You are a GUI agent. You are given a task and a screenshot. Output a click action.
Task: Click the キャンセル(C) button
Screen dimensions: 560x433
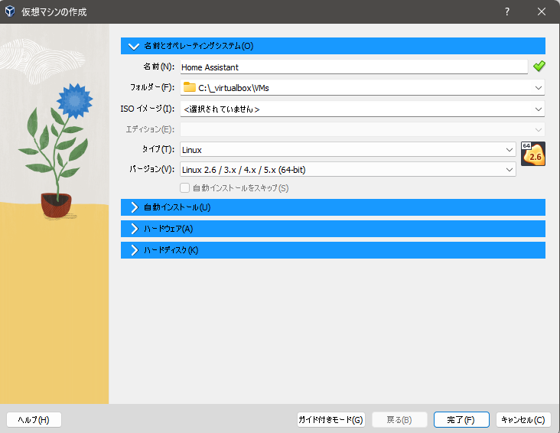click(523, 420)
